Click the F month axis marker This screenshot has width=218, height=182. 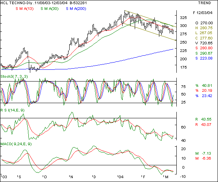[x=143, y=177]
